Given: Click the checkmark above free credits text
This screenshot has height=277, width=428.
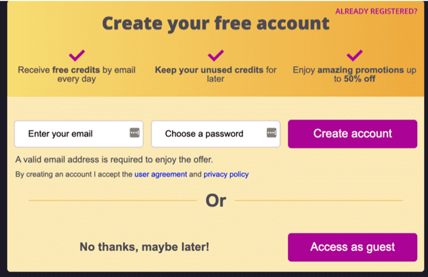Looking at the screenshot, I should point(77,56).
